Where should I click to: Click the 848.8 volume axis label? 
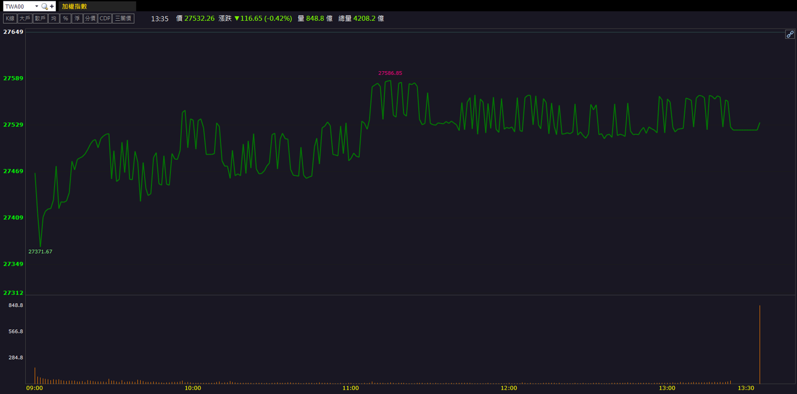[x=15, y=305]
